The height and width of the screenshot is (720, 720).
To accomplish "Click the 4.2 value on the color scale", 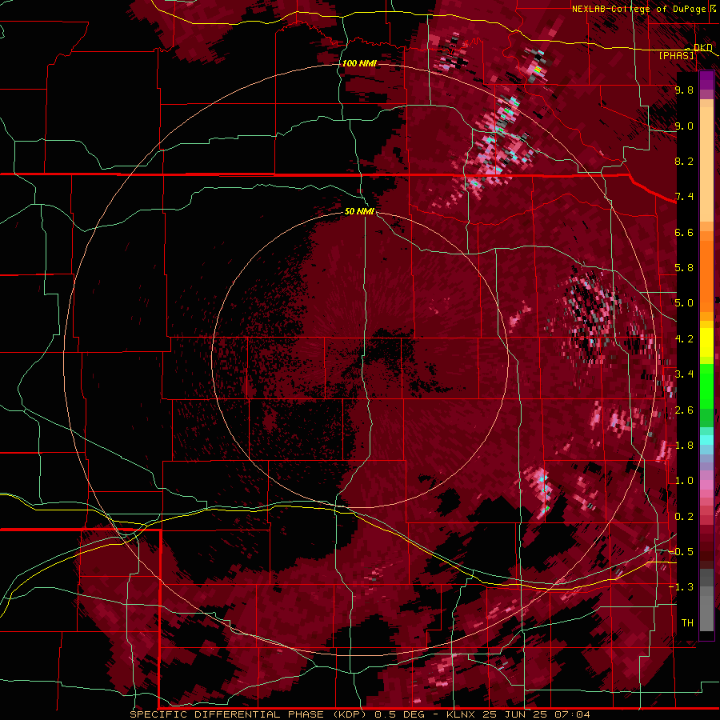I will 684,339.
